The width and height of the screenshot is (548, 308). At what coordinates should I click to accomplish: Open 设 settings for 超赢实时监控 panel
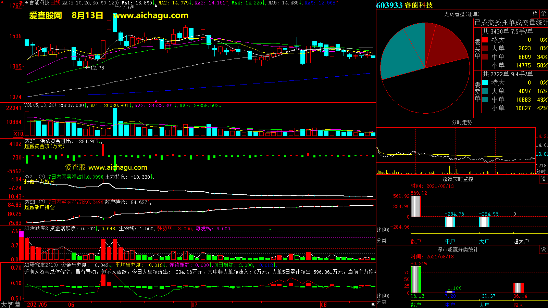544,179
